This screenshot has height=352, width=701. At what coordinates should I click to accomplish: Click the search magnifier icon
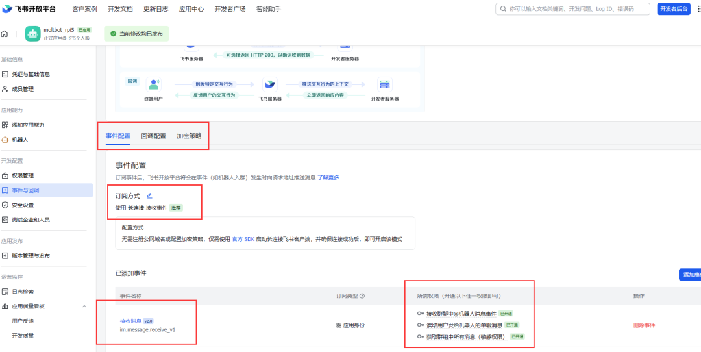[504, 9]
